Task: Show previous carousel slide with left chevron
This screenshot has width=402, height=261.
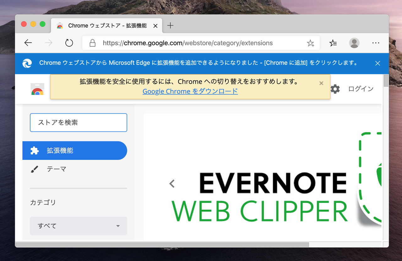Action: point(172,184)
